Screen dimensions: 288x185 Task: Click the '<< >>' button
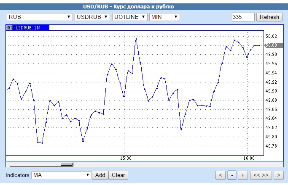[x=261, y=175]
